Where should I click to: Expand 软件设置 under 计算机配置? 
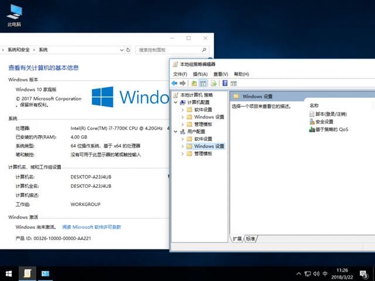tap(183, 109)
